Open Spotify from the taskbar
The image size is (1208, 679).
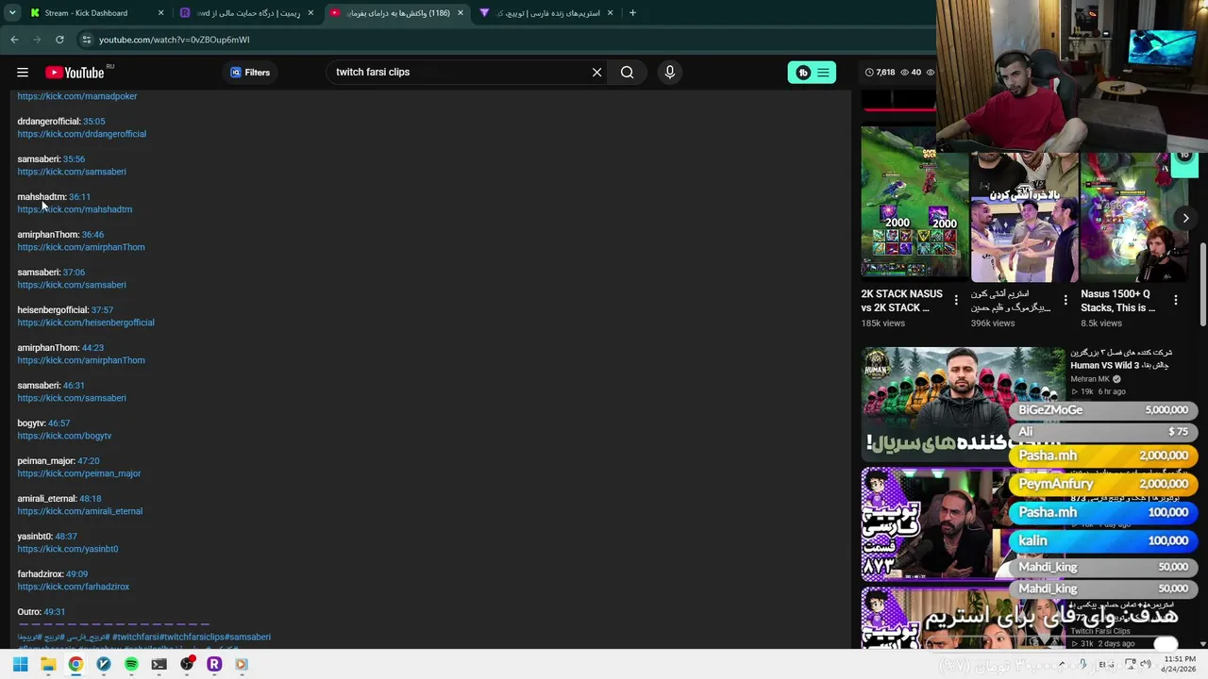pyautogui.click(x=131, y=664)
